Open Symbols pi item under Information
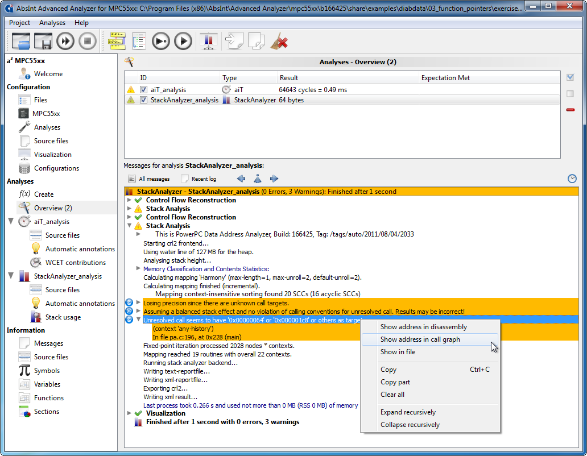Viewport: 587px width, 456px height. pos(47,370)
